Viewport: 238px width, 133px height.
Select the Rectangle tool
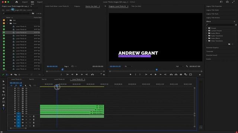click(4, 102)
